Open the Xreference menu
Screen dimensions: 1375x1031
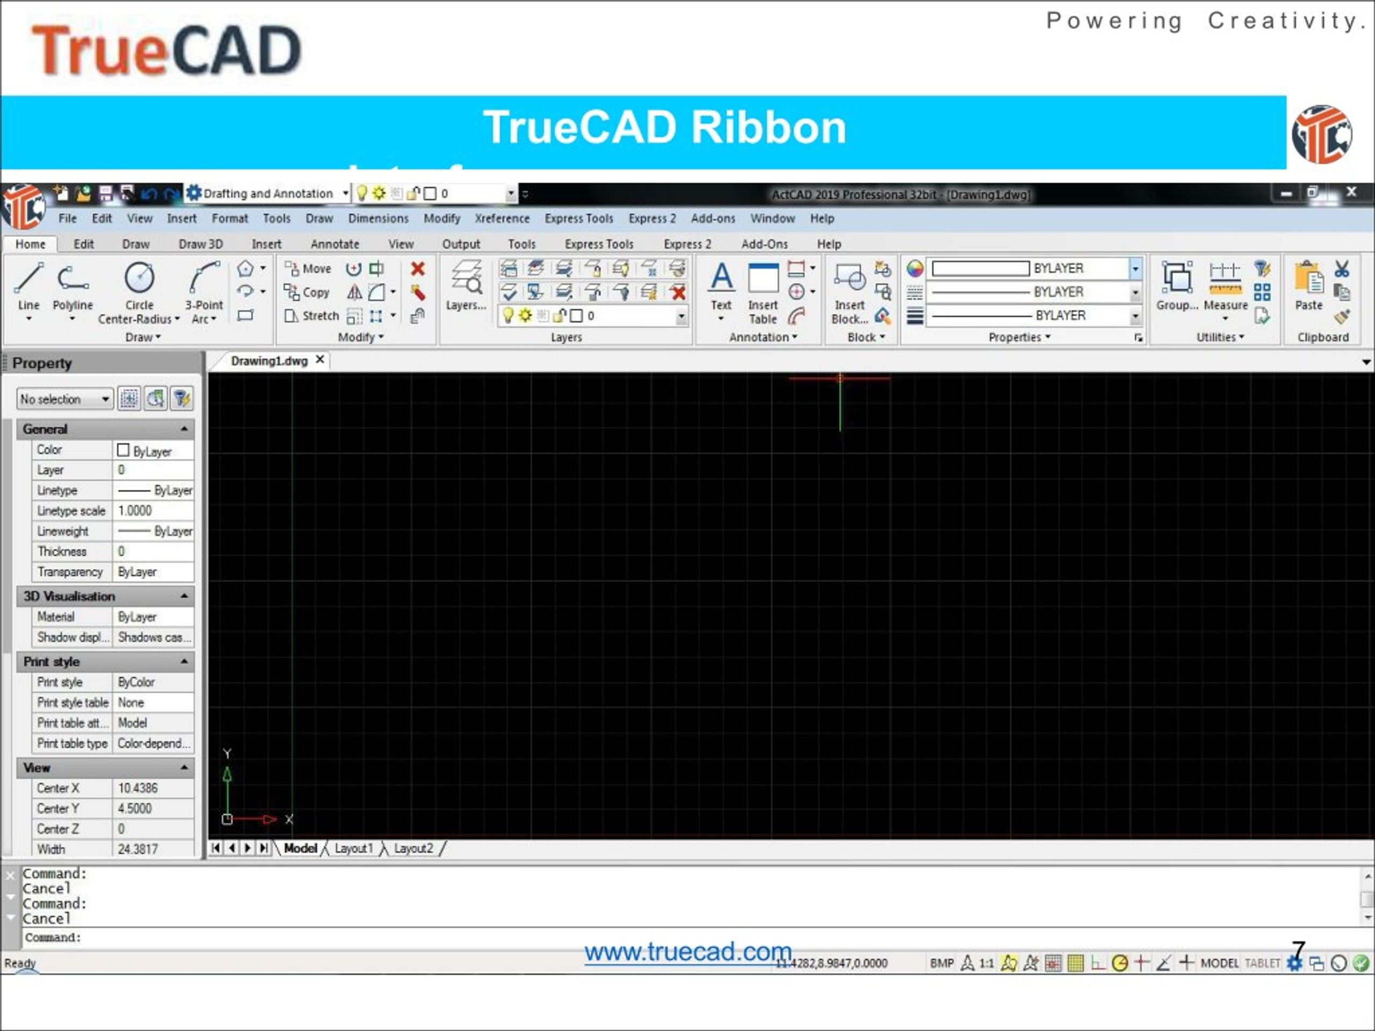[x=502, y=218]
